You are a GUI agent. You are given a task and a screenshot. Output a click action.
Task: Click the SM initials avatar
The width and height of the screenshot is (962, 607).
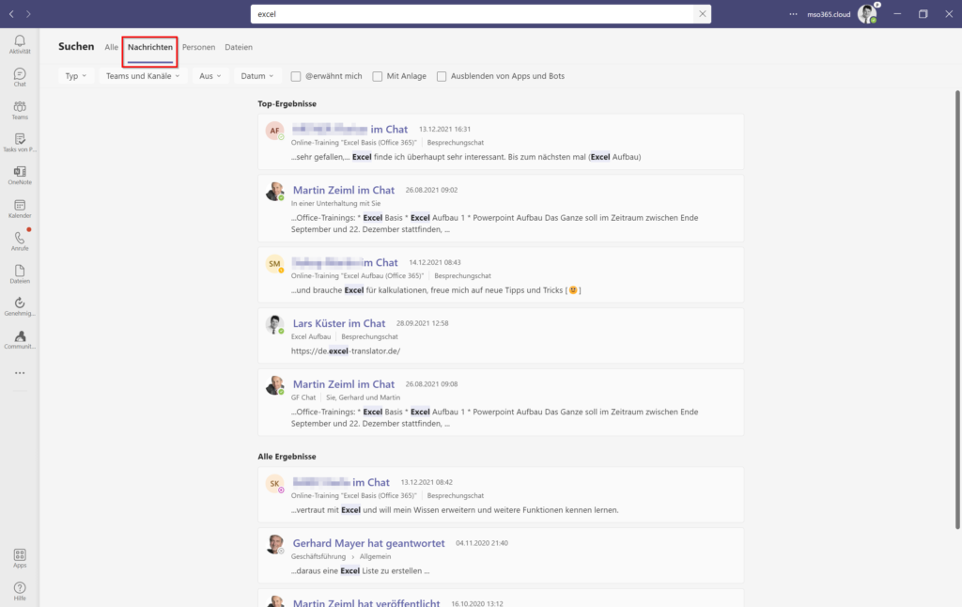click(x=274, y=263)
